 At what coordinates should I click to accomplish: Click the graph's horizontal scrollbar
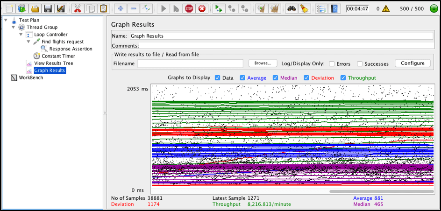[381, 191]
